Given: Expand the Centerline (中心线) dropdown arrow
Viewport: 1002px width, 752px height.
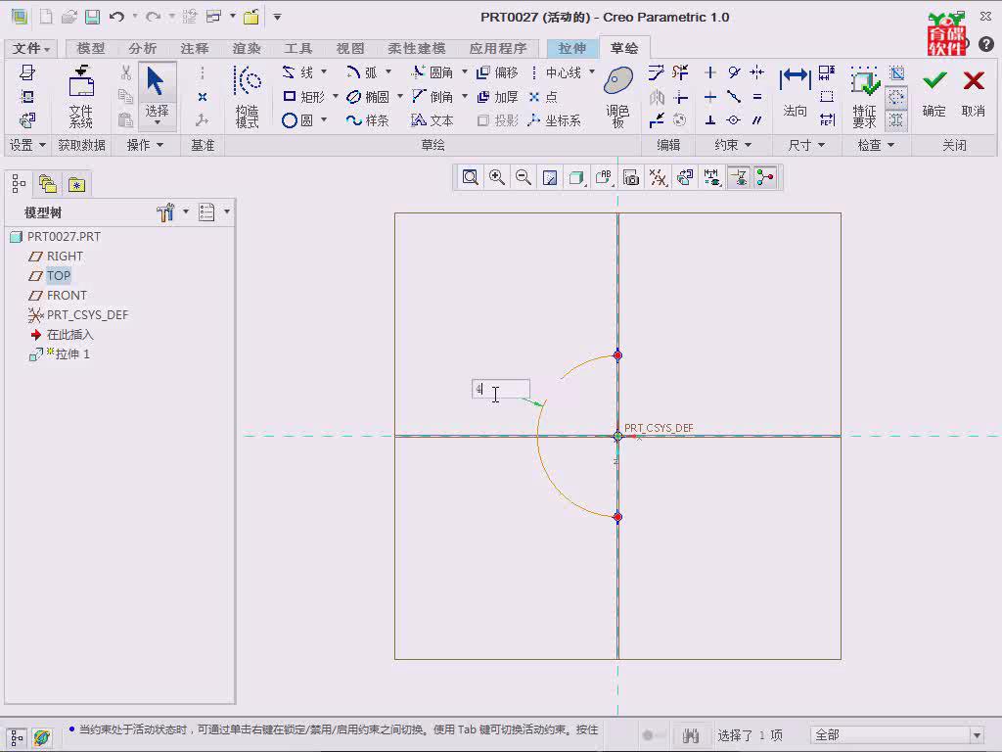Looking at the screenshot, I should 592,71.
